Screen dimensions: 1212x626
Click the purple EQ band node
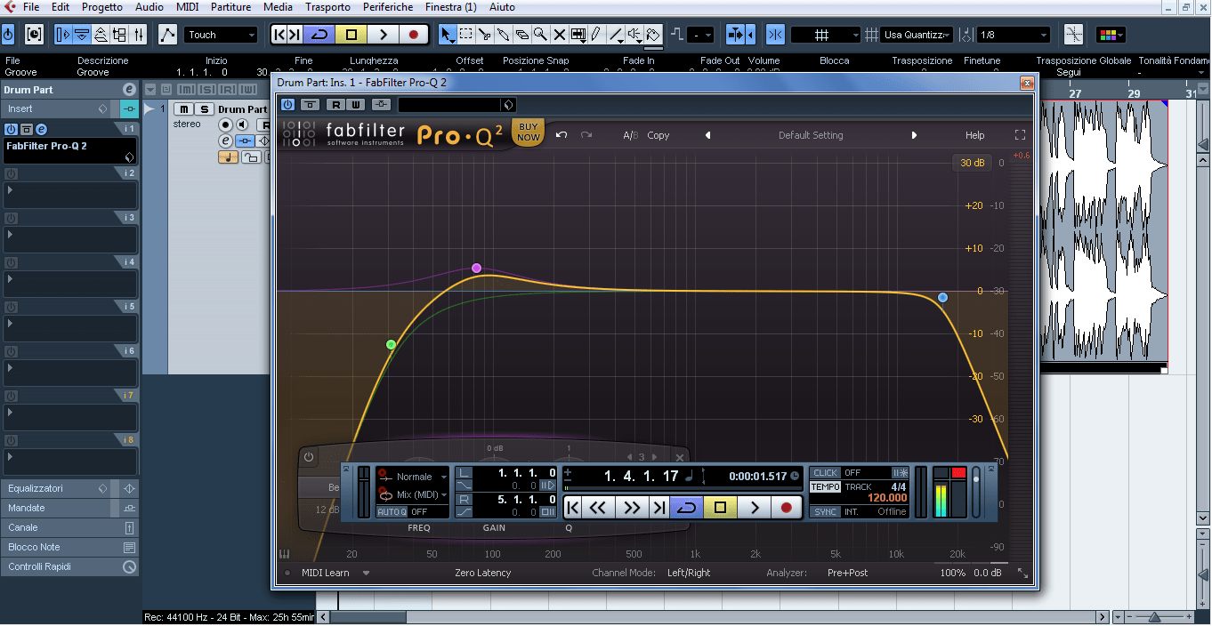click(x=477, y=268)
